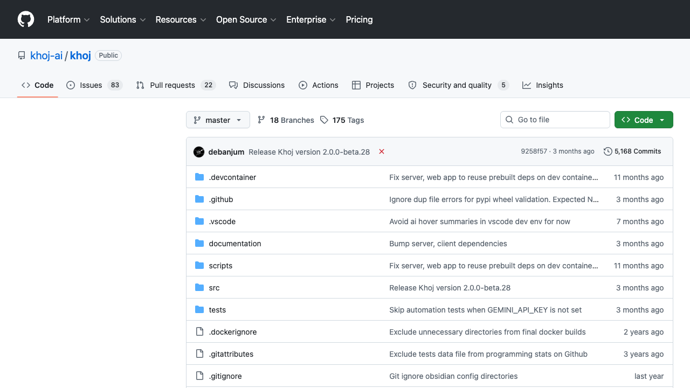Open the debanjum author link
Screen dimensions: 690x388
pos(226,152)
